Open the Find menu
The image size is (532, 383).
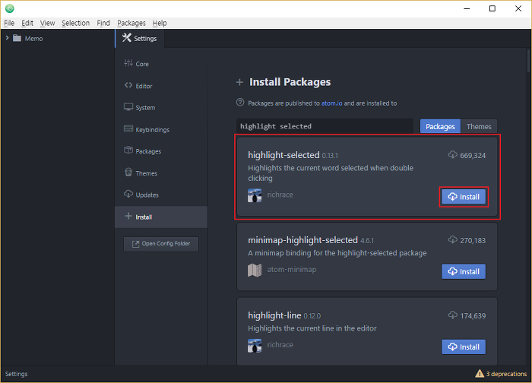coord(103,23)
